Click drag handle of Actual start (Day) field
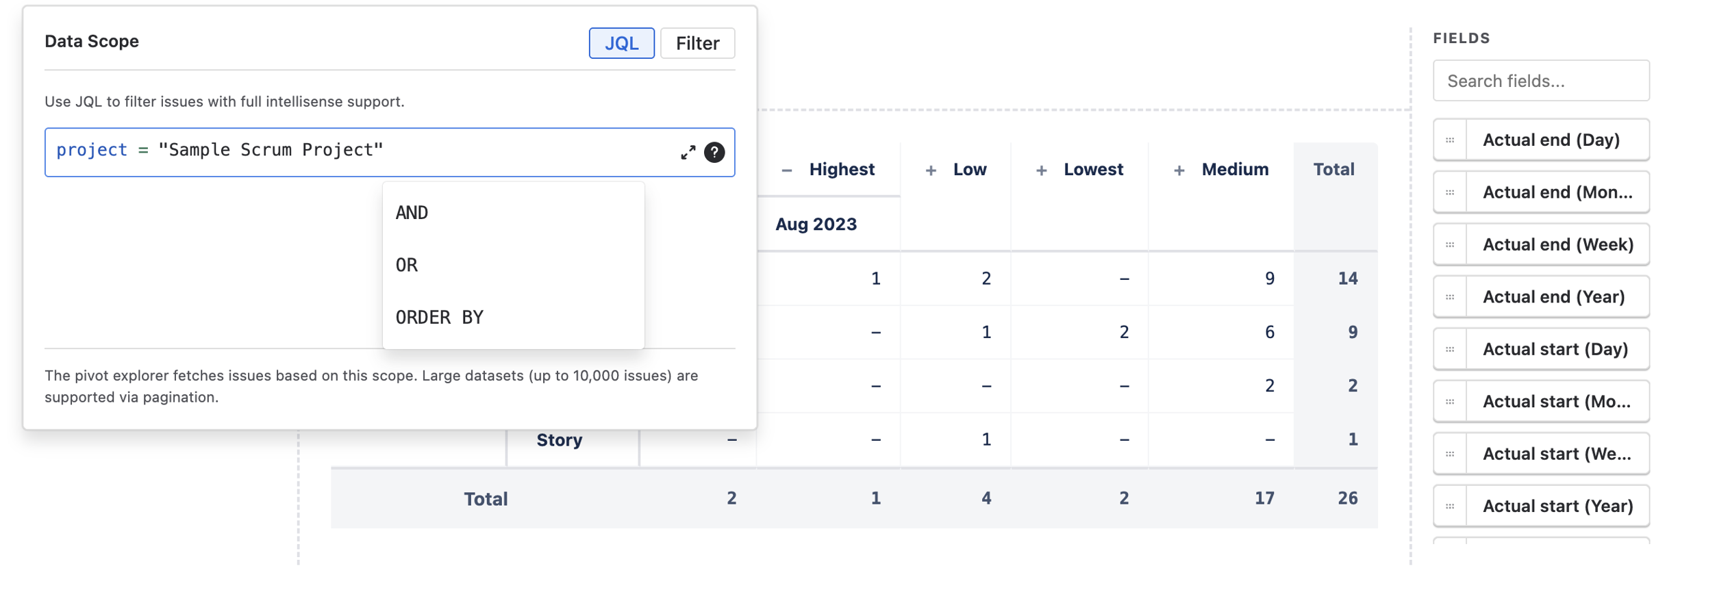This screenshot has height=616, width=1717. coord(1450,349)
